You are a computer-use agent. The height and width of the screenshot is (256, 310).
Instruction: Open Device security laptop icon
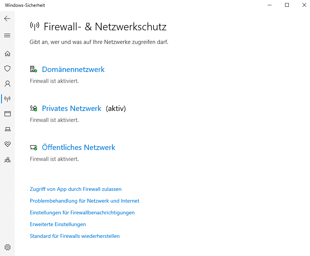[x=8, y=129]
